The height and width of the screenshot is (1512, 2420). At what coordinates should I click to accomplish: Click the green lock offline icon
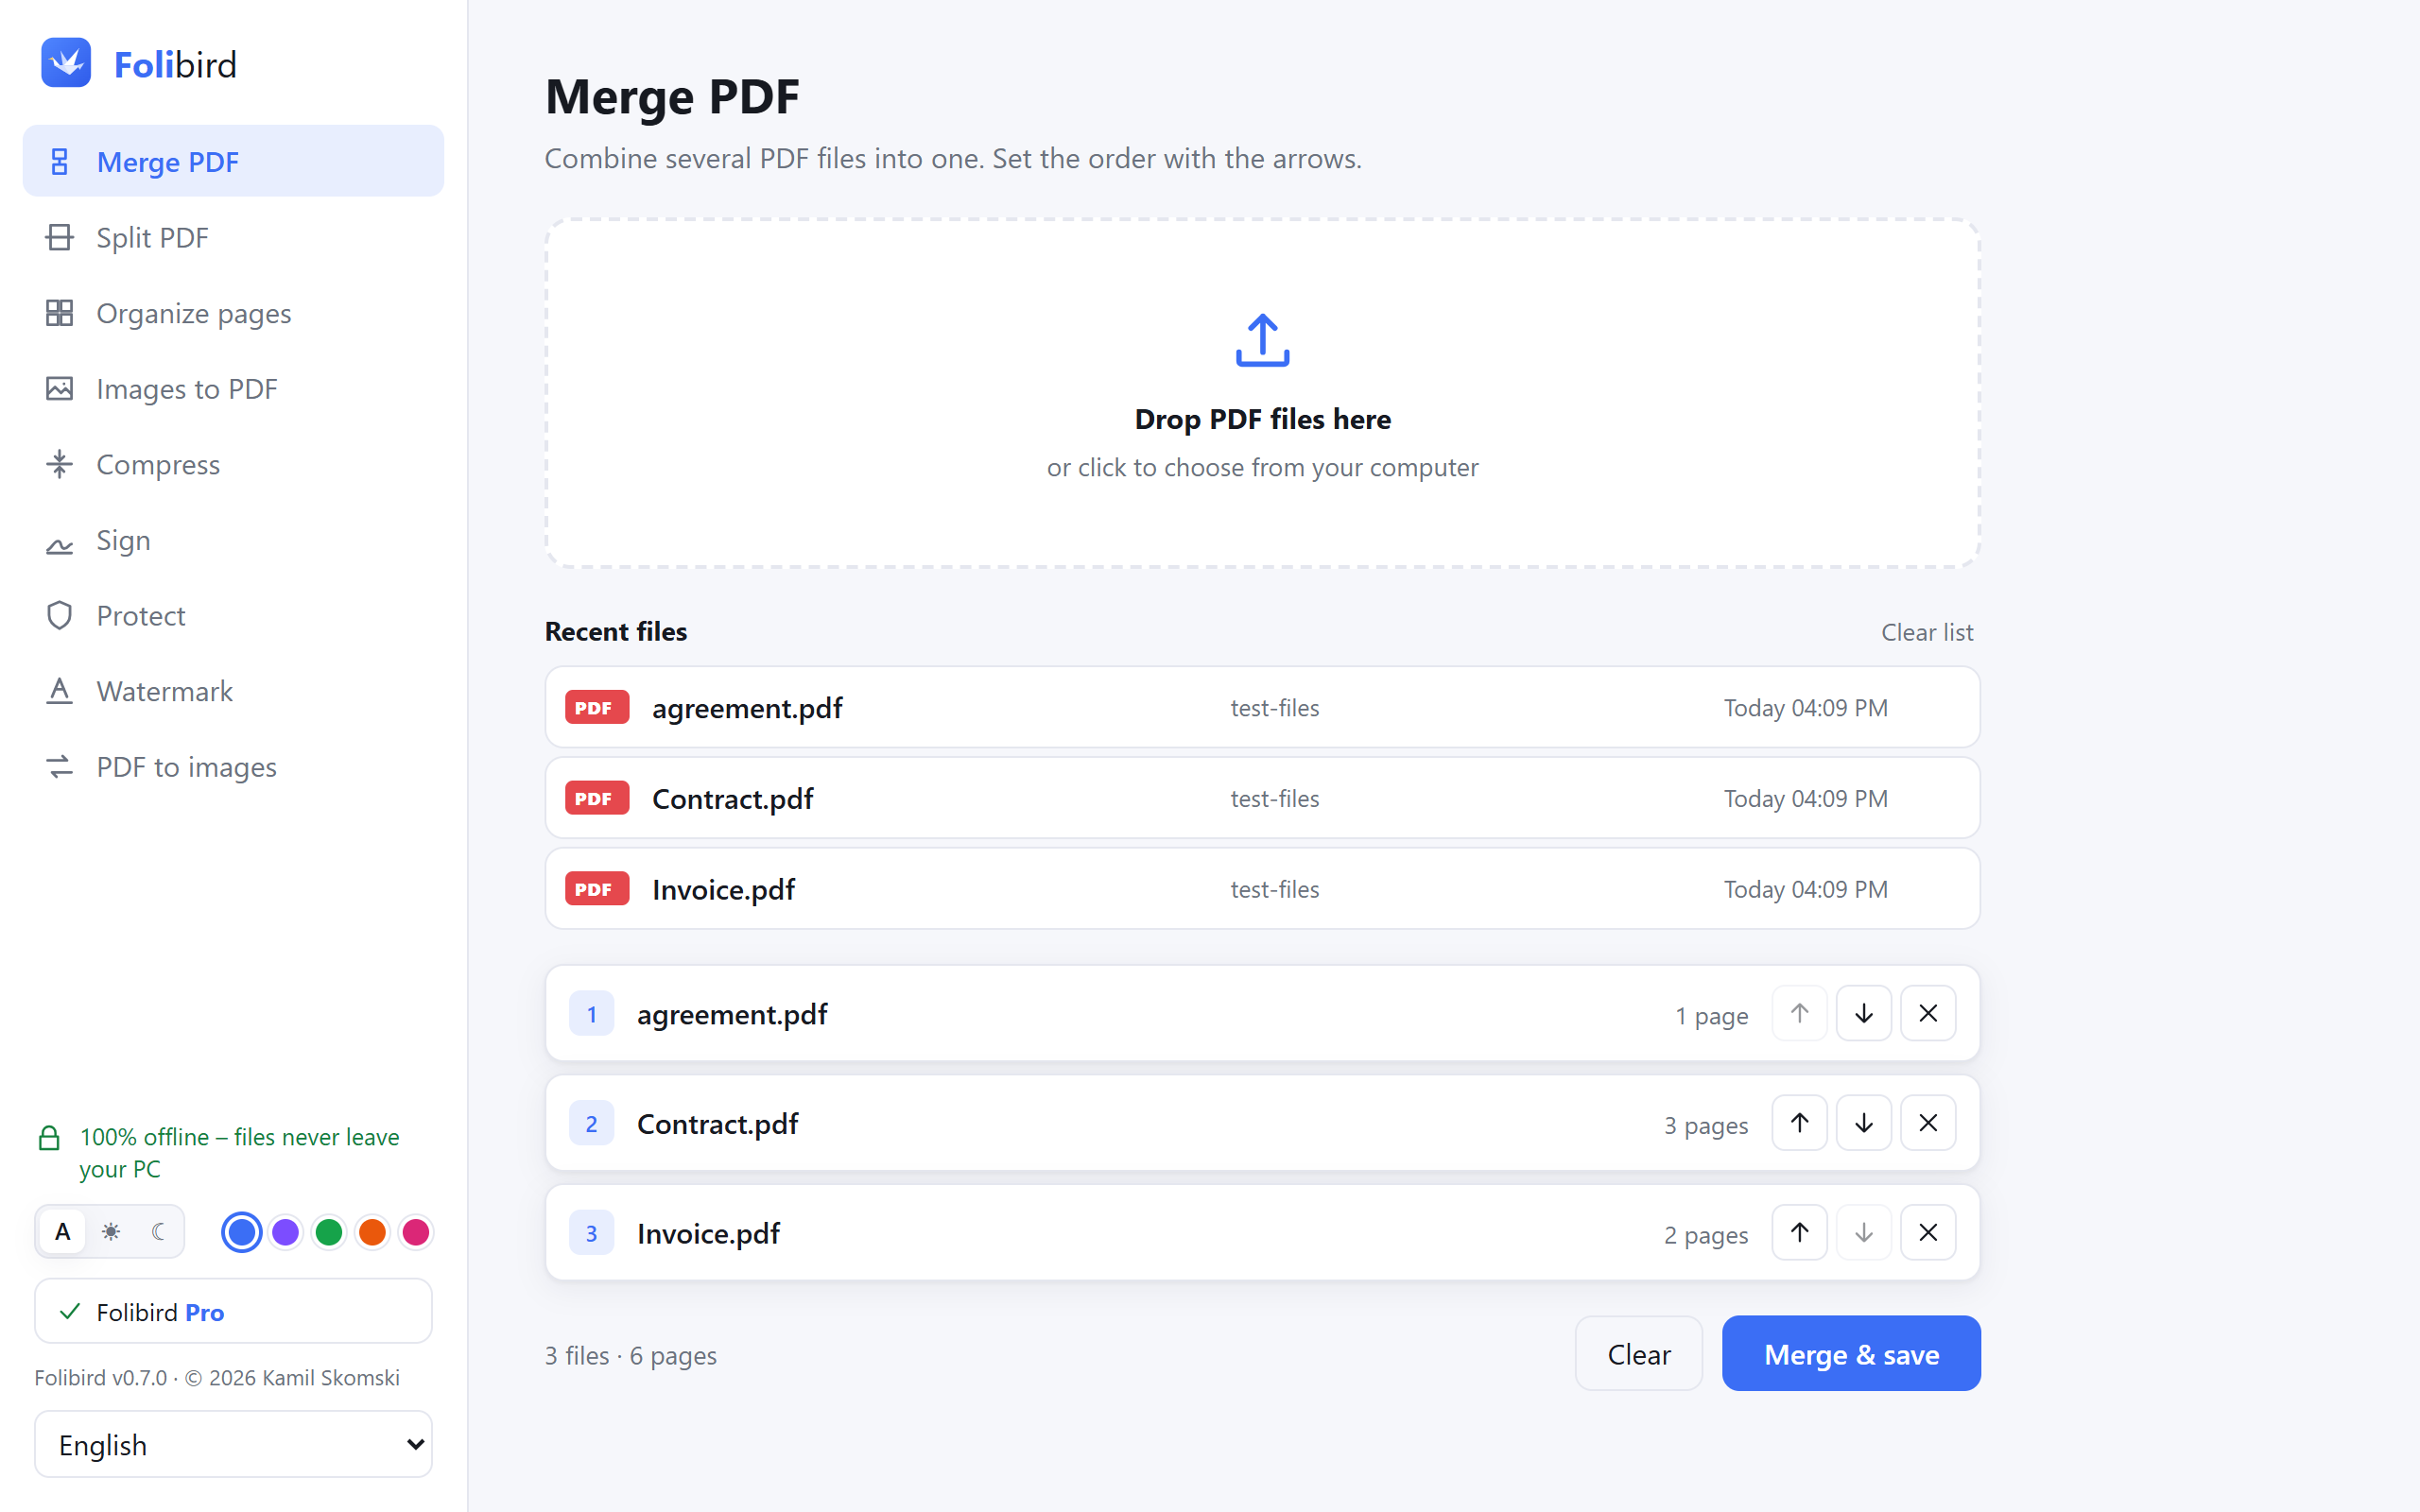(48, 1138)
